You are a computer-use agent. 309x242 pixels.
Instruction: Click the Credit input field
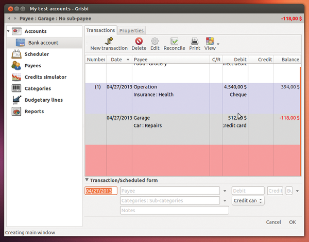[x=275, y=191]
